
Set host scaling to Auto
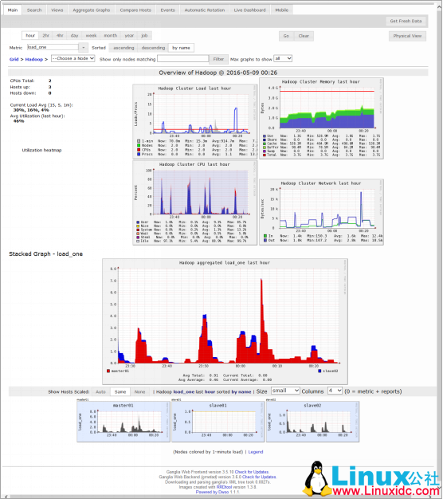click(100, 391)
